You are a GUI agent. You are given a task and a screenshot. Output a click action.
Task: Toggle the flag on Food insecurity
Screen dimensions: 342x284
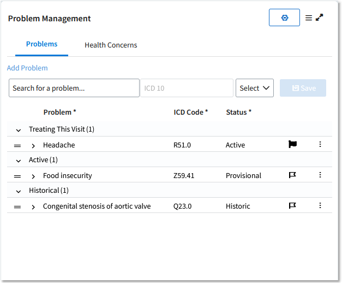[x=292, y=175]
